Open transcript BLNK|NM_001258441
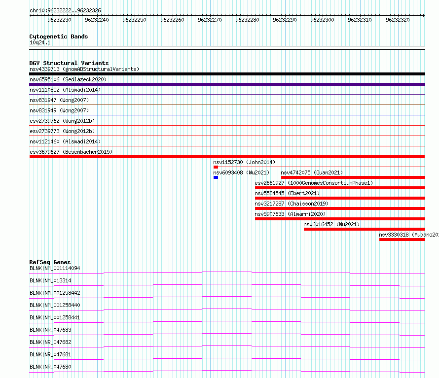The image size is (439, 378). tap(55, 317)
